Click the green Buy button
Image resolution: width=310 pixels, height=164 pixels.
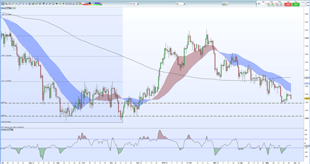click(296, 5)
